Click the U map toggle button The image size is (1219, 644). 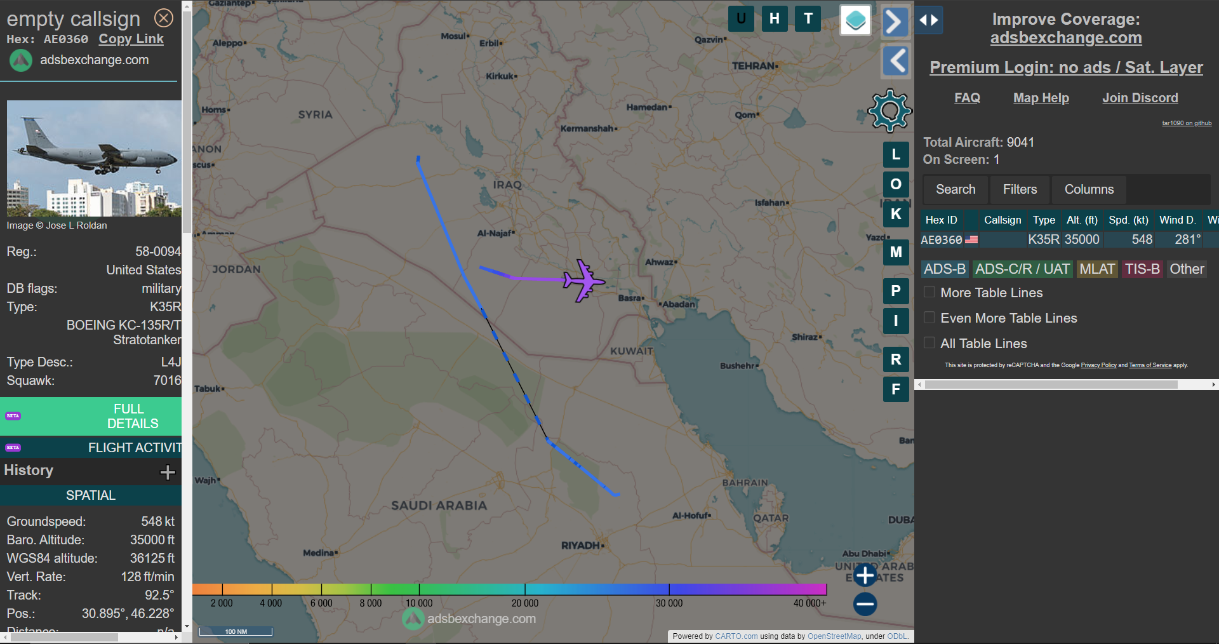pyautogui.click(x=741, y=18)
